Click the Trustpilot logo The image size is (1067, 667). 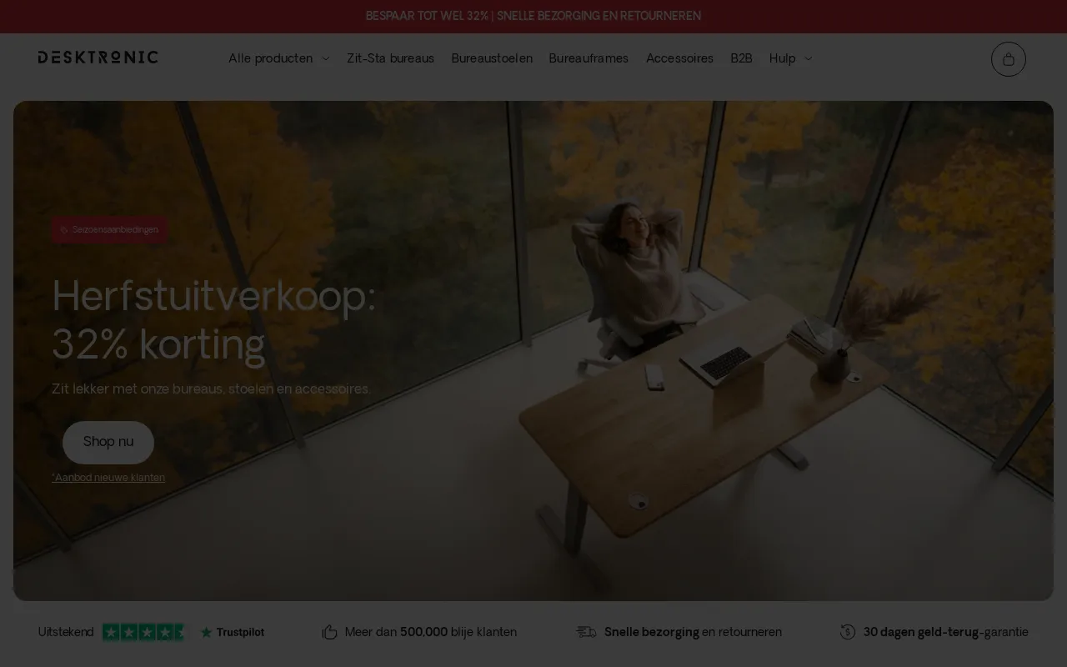tap(233, 632)
